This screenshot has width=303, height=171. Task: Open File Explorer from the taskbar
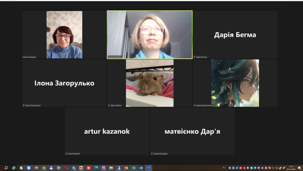click(x=111, y=168)
